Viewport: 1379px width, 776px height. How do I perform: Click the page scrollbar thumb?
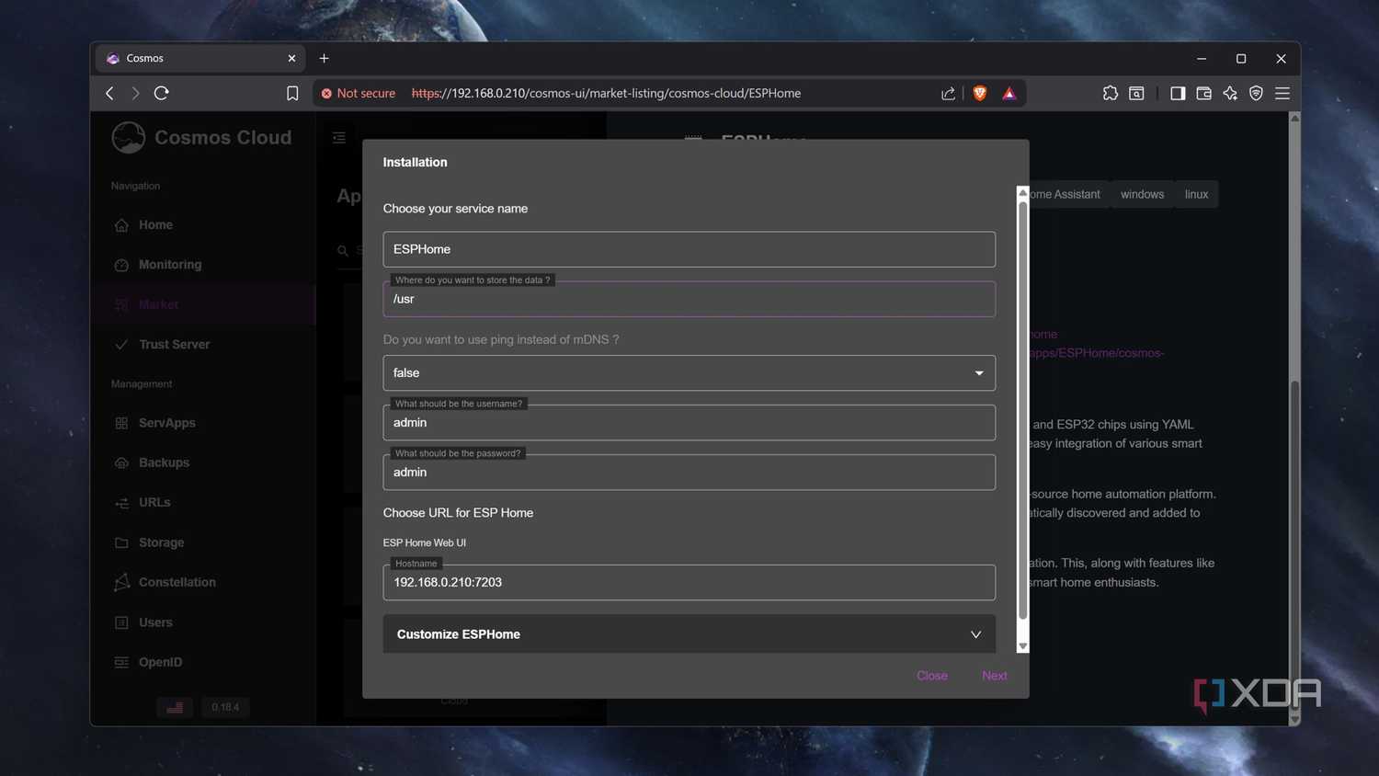tap(1294, 542)
